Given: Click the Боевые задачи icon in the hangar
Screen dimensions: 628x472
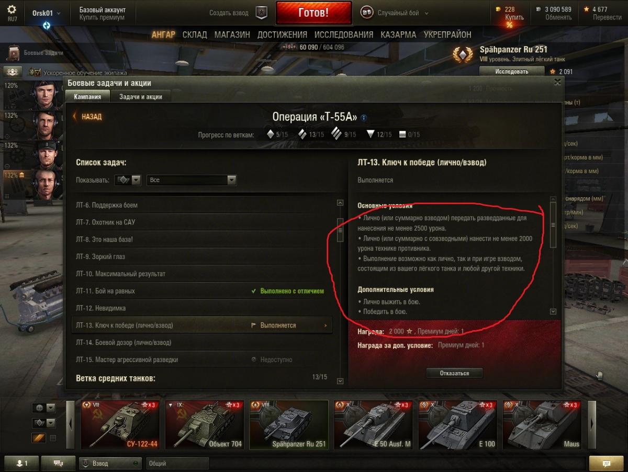Looking at the screenshot, I should (x=14, y=52).
